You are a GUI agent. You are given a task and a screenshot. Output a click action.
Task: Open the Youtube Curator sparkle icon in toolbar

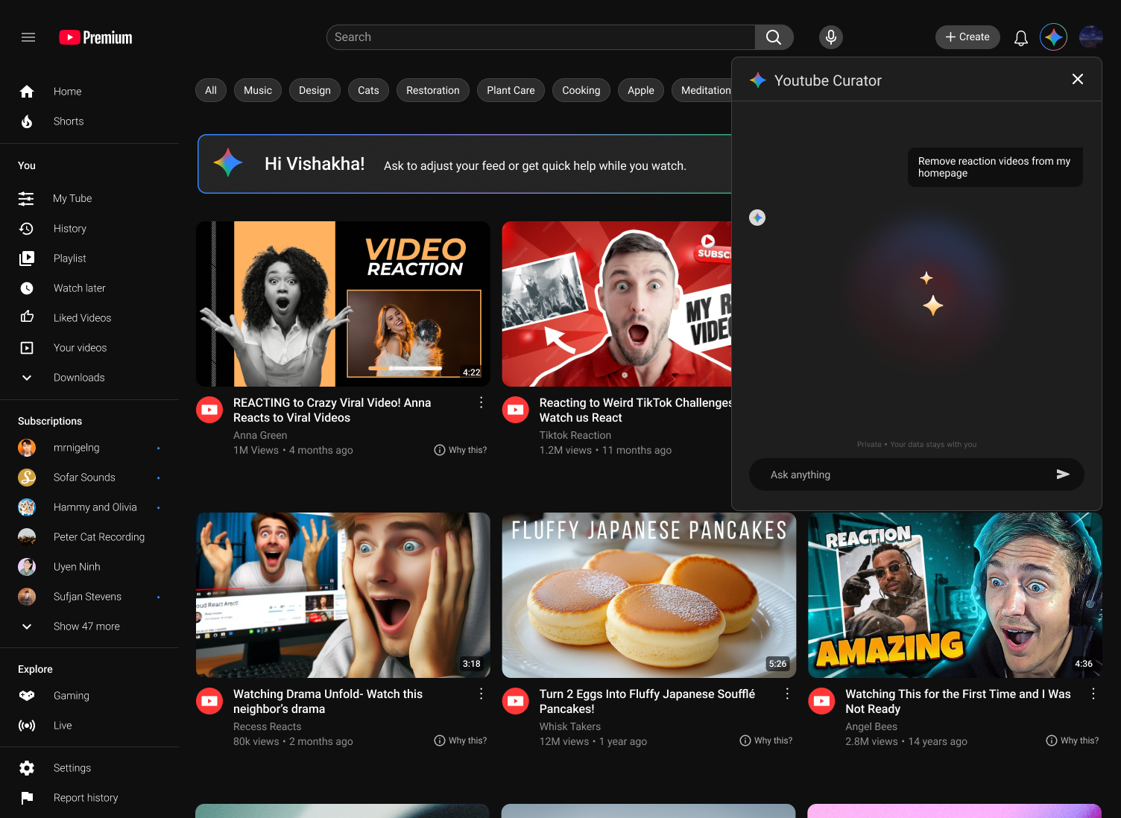click(1053, 37)
